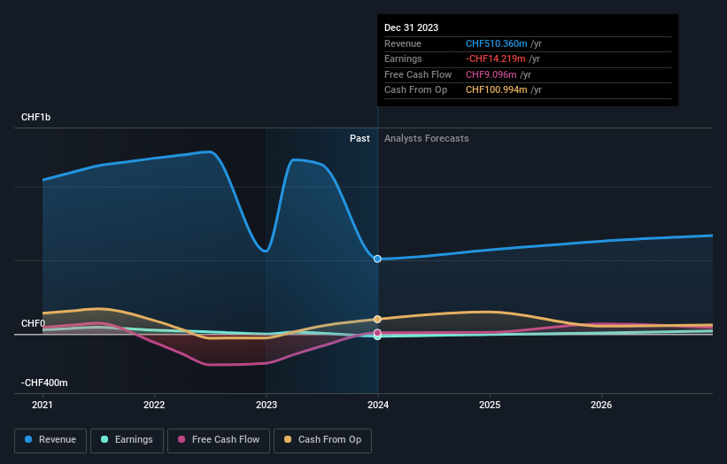
Task: Click the 'Revenue' row label in tooltip
Action: click(x=403, y=43)
